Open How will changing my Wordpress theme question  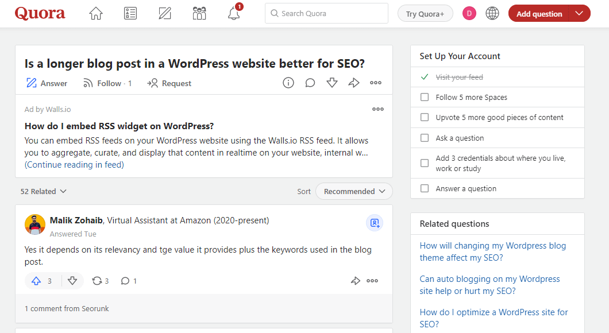tap(492, 251)
